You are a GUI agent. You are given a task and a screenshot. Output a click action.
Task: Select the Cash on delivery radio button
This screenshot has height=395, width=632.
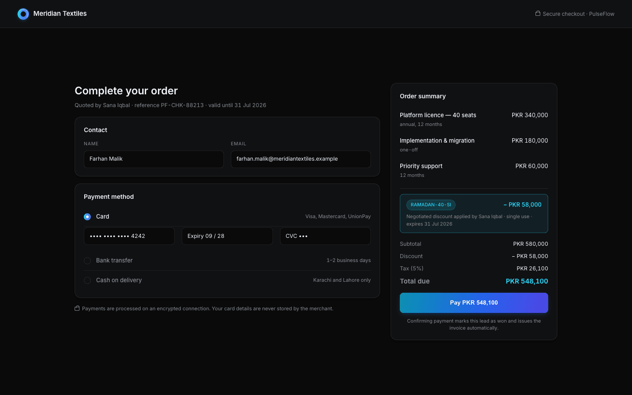point(87,280)
